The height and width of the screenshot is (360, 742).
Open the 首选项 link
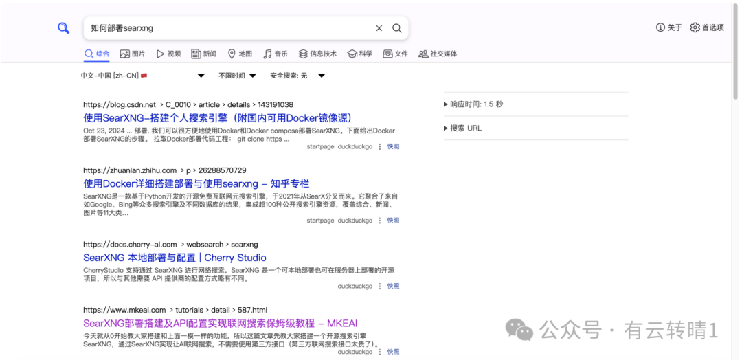pyautogui.click(x=707, y=27)
